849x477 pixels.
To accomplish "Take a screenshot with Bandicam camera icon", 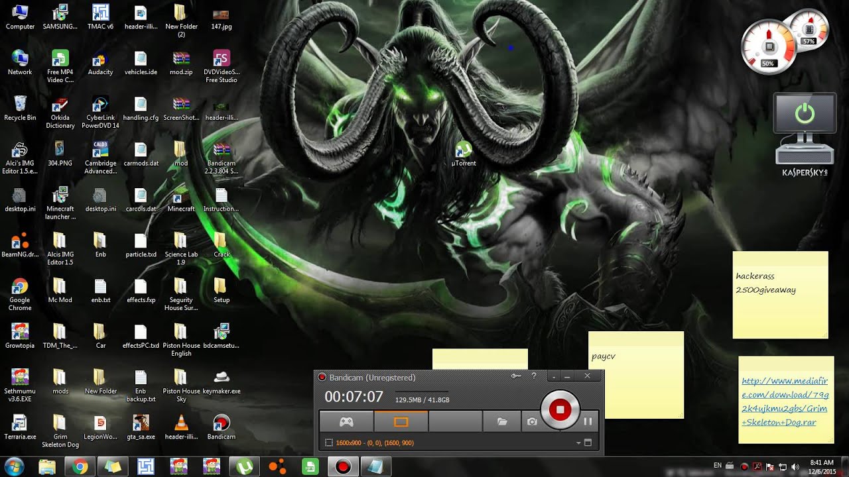I will pyautogui.click(x=532, y=421).
